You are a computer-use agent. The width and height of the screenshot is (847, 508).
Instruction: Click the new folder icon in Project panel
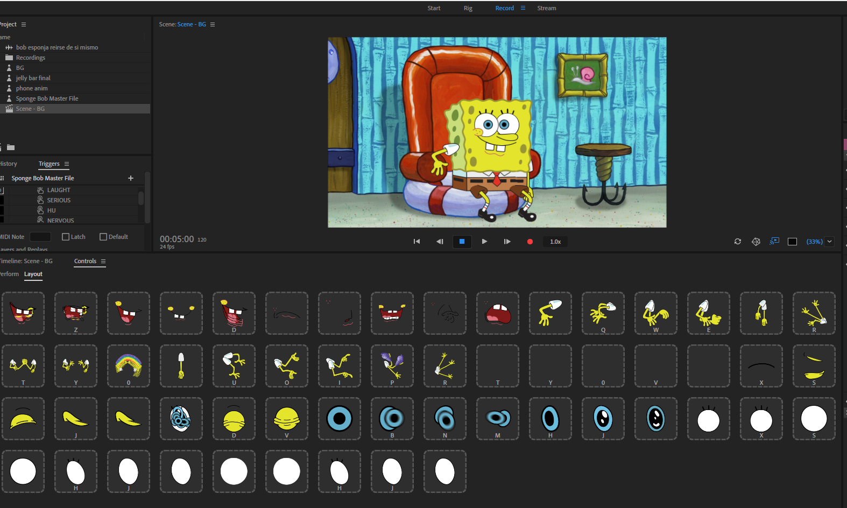11,147
